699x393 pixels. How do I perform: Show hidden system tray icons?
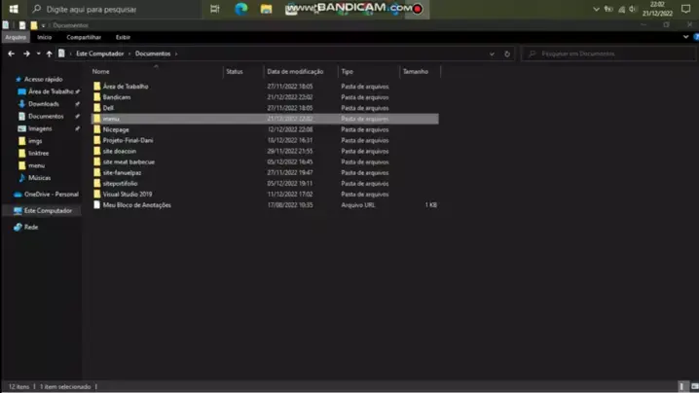coord(596,9)
